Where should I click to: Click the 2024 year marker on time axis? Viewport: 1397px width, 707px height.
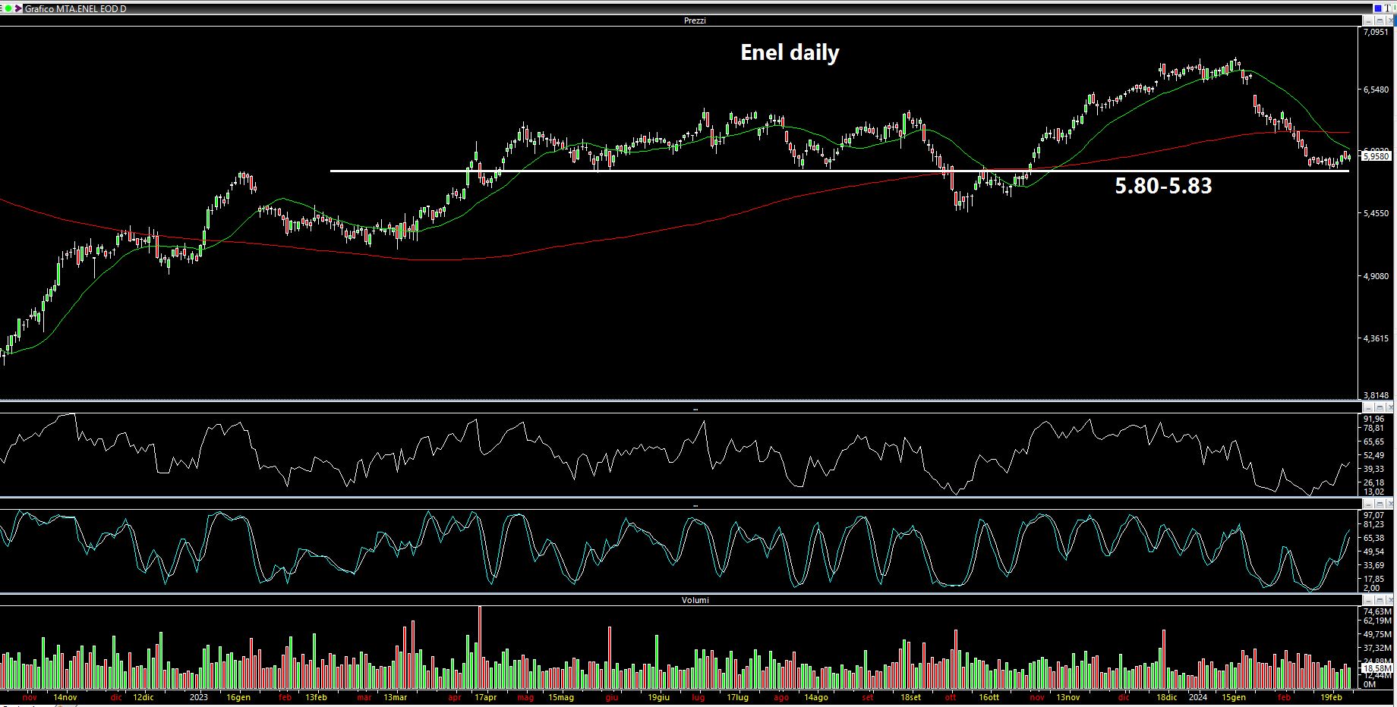click(x=1197, y=697)
